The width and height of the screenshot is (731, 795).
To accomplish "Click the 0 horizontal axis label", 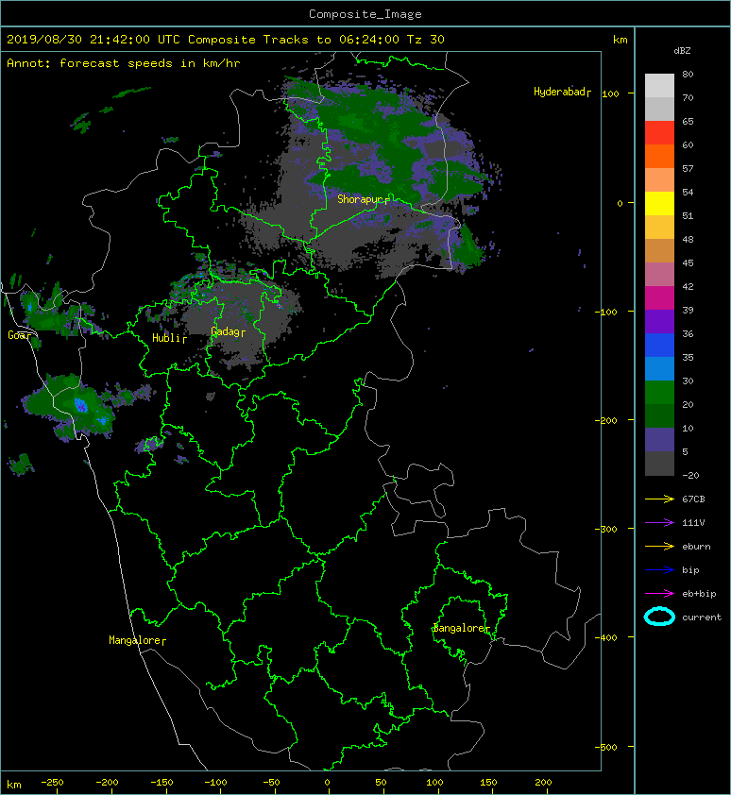I will coord(327,783).
